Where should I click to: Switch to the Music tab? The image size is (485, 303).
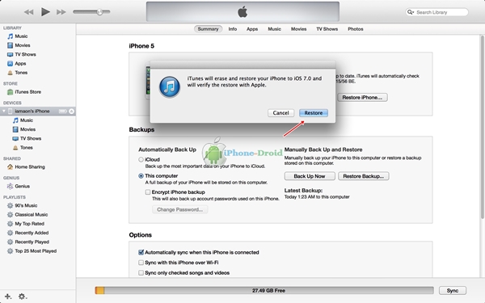pos(274,29)
